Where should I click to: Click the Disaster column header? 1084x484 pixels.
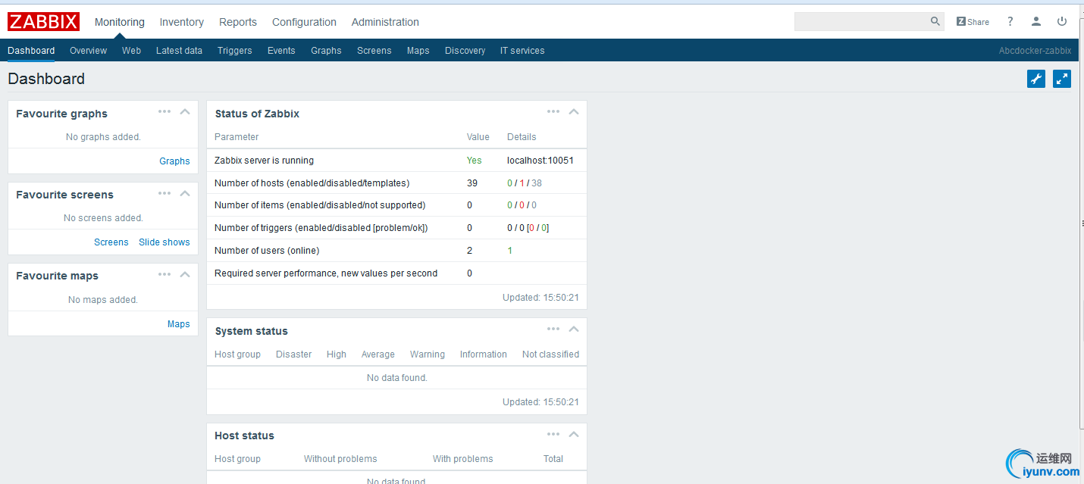point(293,354)
